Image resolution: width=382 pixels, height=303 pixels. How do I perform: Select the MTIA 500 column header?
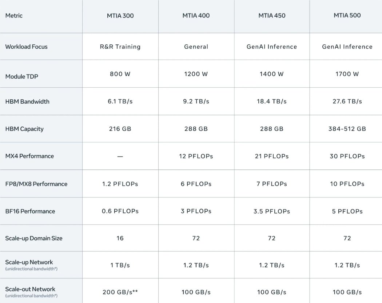pos(347,16)
